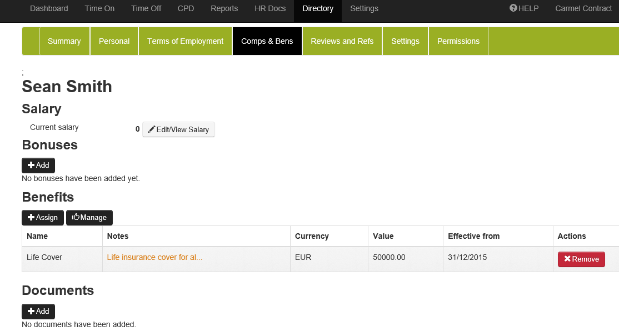Select the Reviews and Refs tab
Viewport: 619px width, 331px height.
tap(342, 41)
